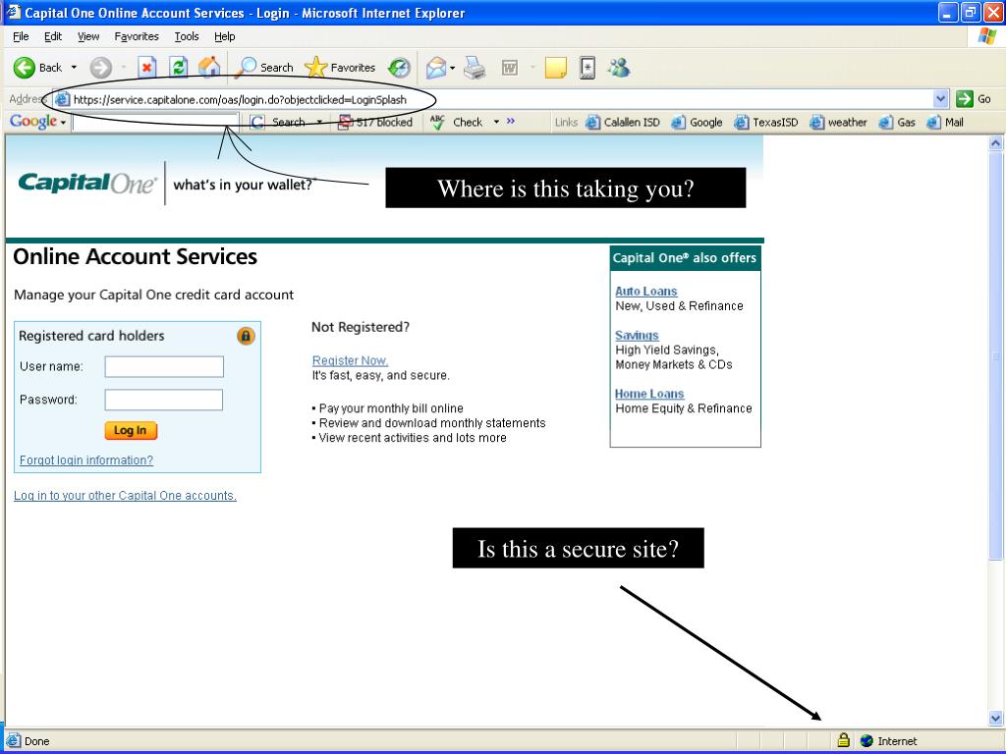Click the Capital One logo
1006x754 pixels.
coord(87,184)
